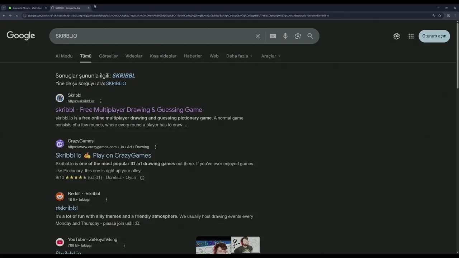Viewport: 459px width, 258px height.
Task: Click the Reddit favicon
Action: click(60, 196)
